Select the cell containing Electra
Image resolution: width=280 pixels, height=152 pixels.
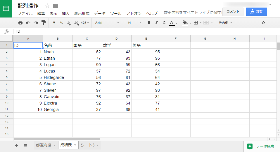(58, 103)
